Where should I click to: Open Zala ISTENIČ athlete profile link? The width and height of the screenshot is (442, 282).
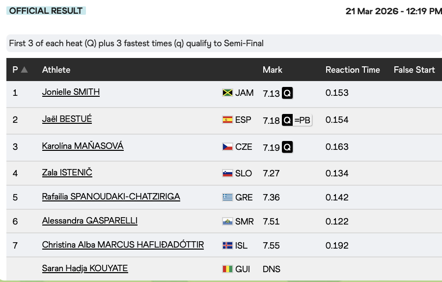[67, 172]
